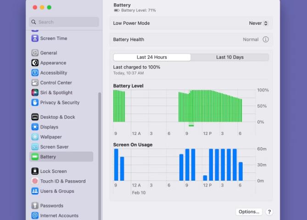This screenshot has height=220, width=307.
Task: Select Accessibility label in sidebar
Action: [x=54, y=73]
